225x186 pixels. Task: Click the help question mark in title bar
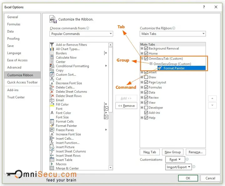coord(204,7)
